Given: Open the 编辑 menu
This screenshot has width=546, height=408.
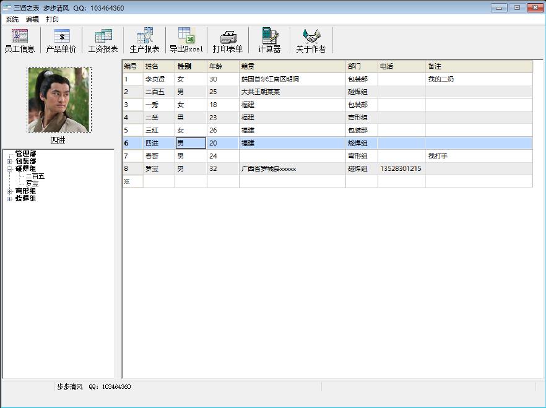Looking at the screenshot, I should tap(32, 19).
